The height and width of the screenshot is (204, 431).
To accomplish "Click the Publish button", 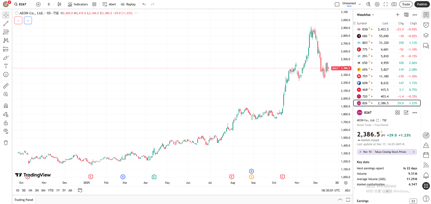I will point(422,4).
